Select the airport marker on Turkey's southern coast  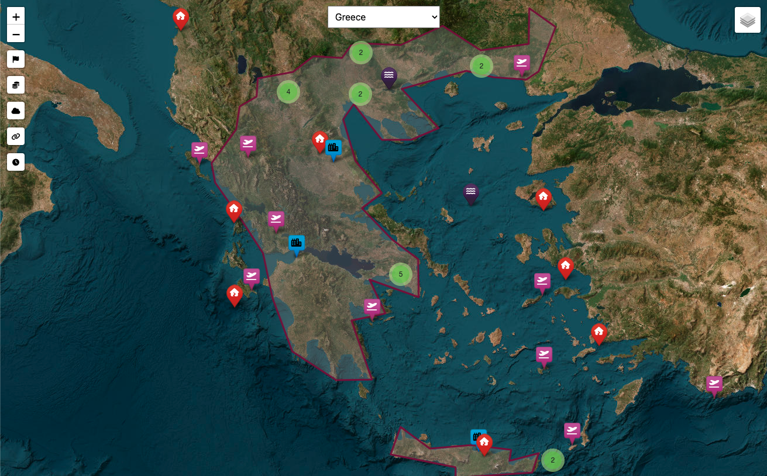pos(714,385)
